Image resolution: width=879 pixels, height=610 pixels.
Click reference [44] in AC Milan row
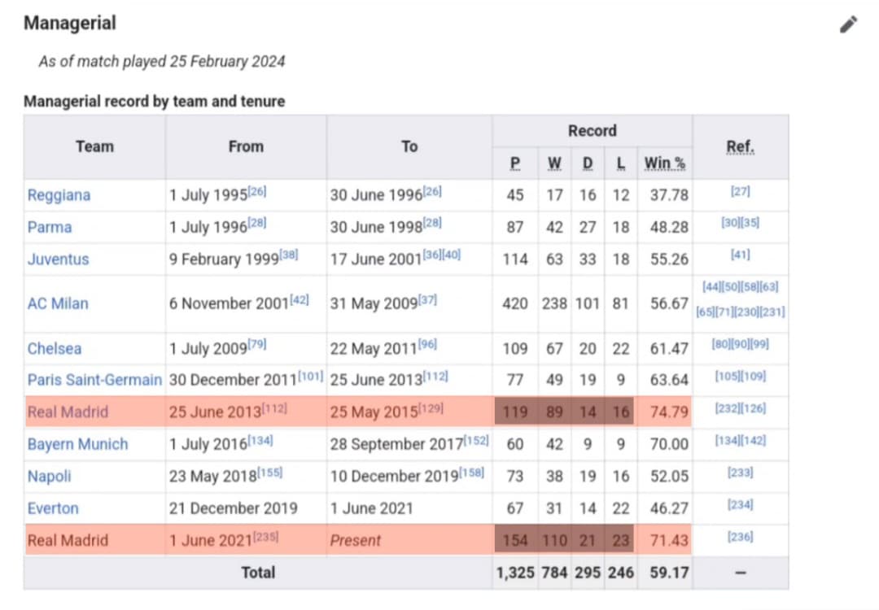point(711,287)
